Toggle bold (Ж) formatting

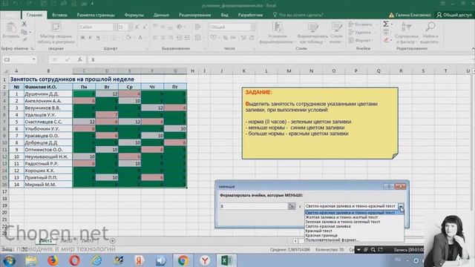click(82, 38)
